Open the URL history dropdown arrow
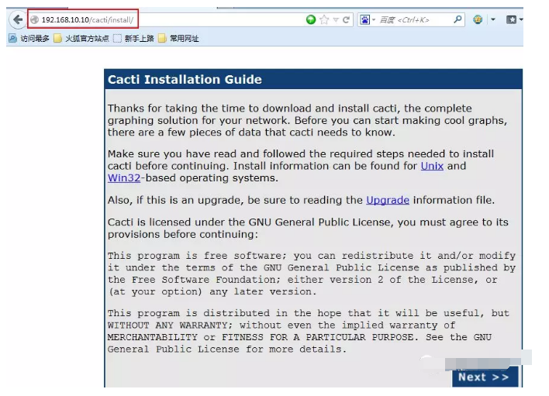 pyautogui.click(x=336, y=20)
